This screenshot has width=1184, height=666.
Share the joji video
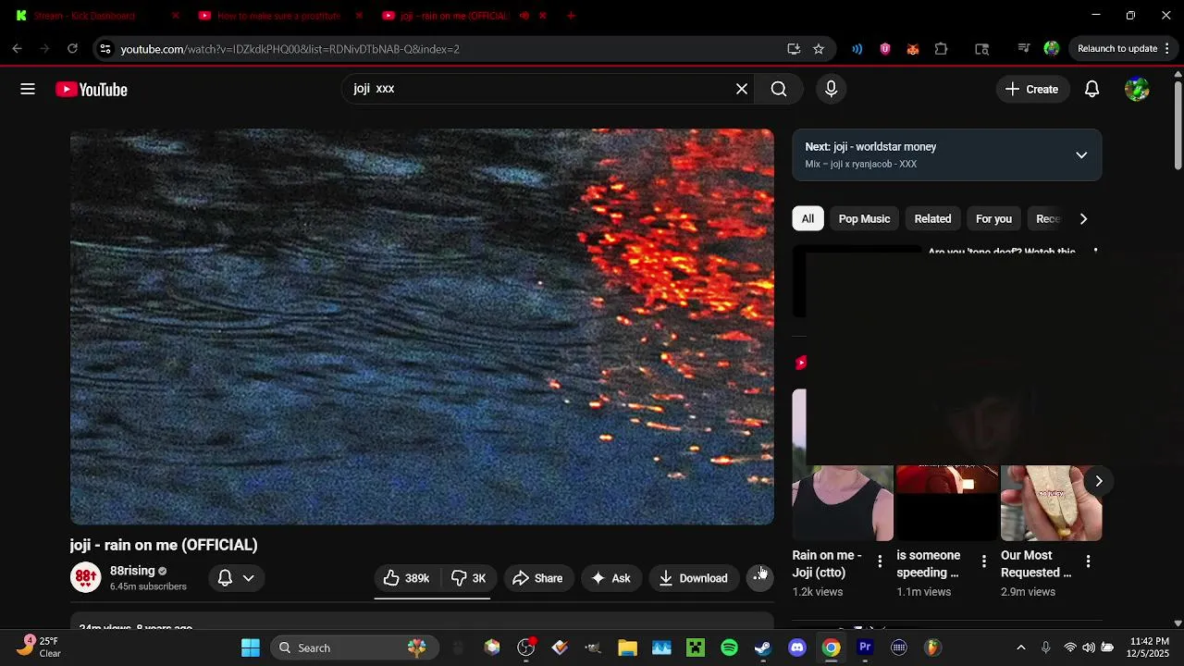pos(537,578)
